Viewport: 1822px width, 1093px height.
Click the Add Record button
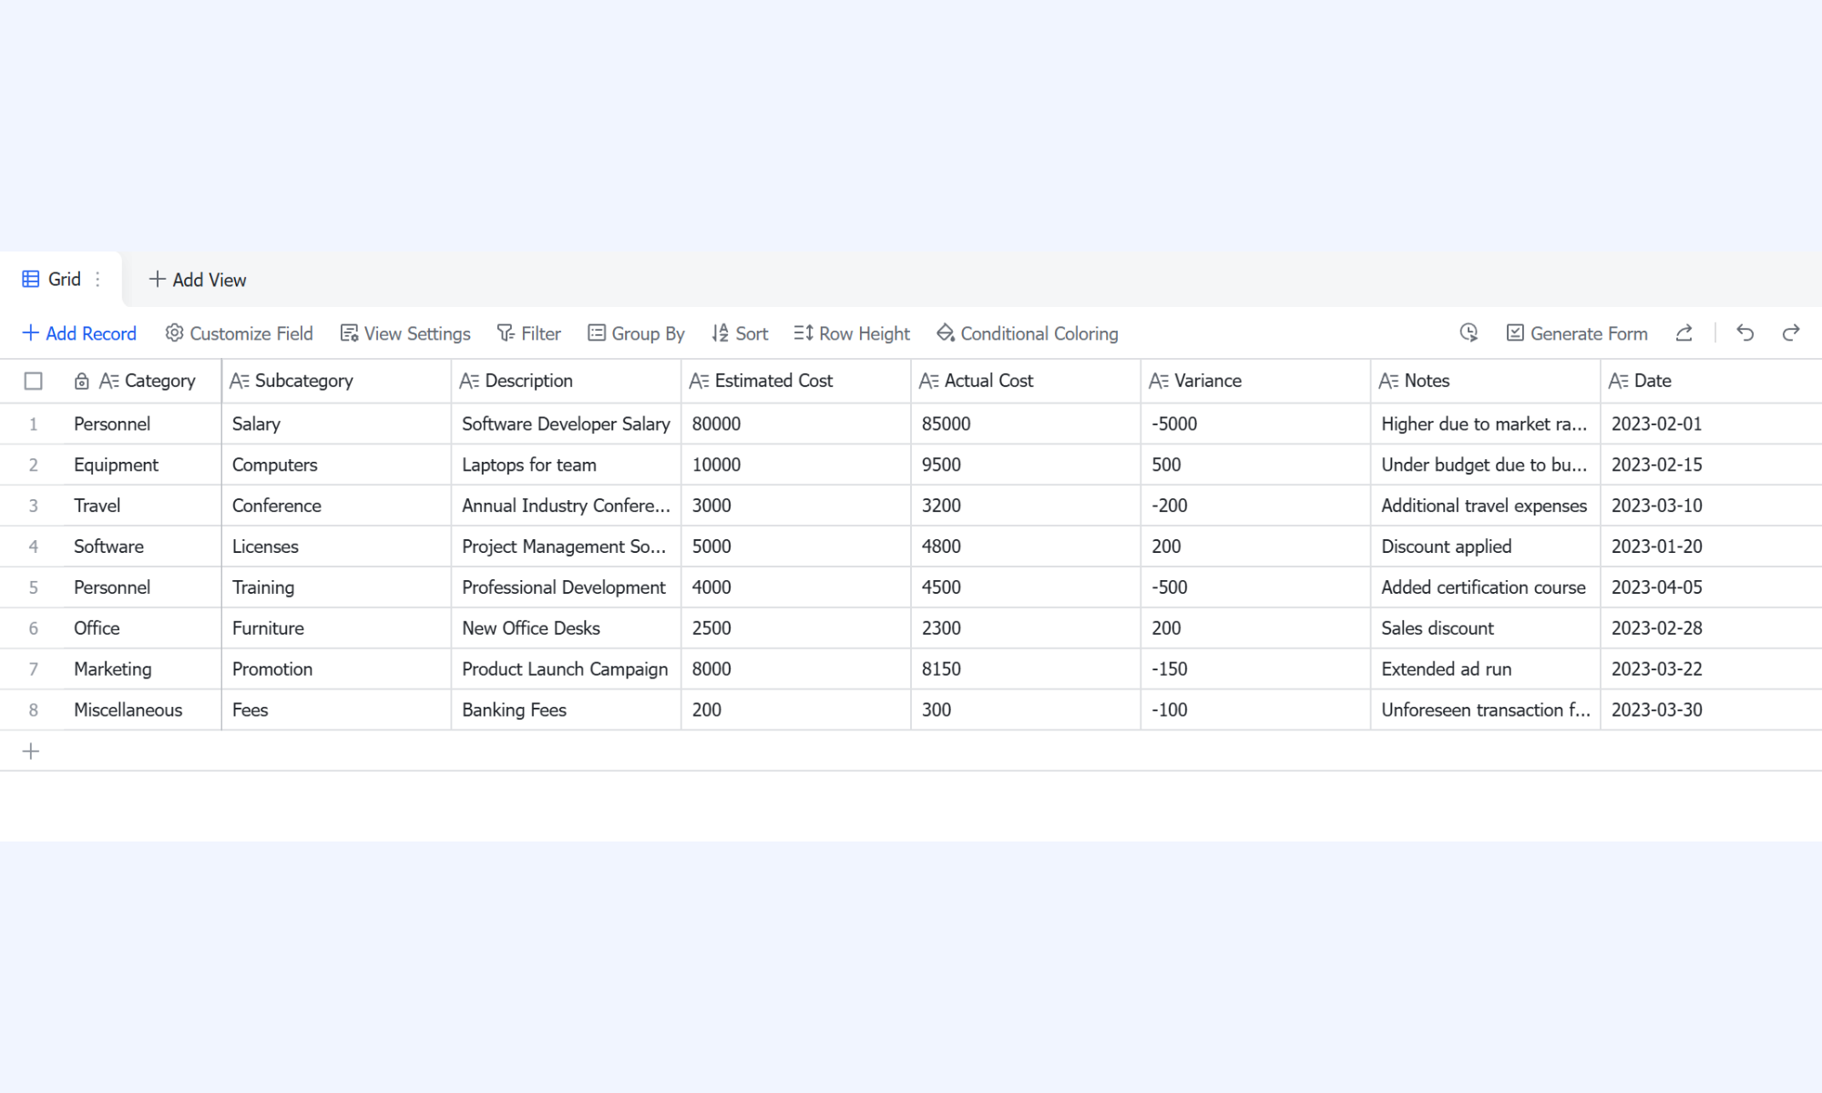pyautogui.click(x=79, y=333)
